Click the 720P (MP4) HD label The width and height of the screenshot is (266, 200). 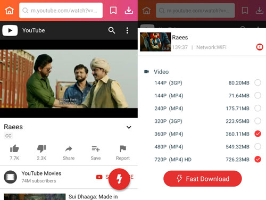[173, 160]
